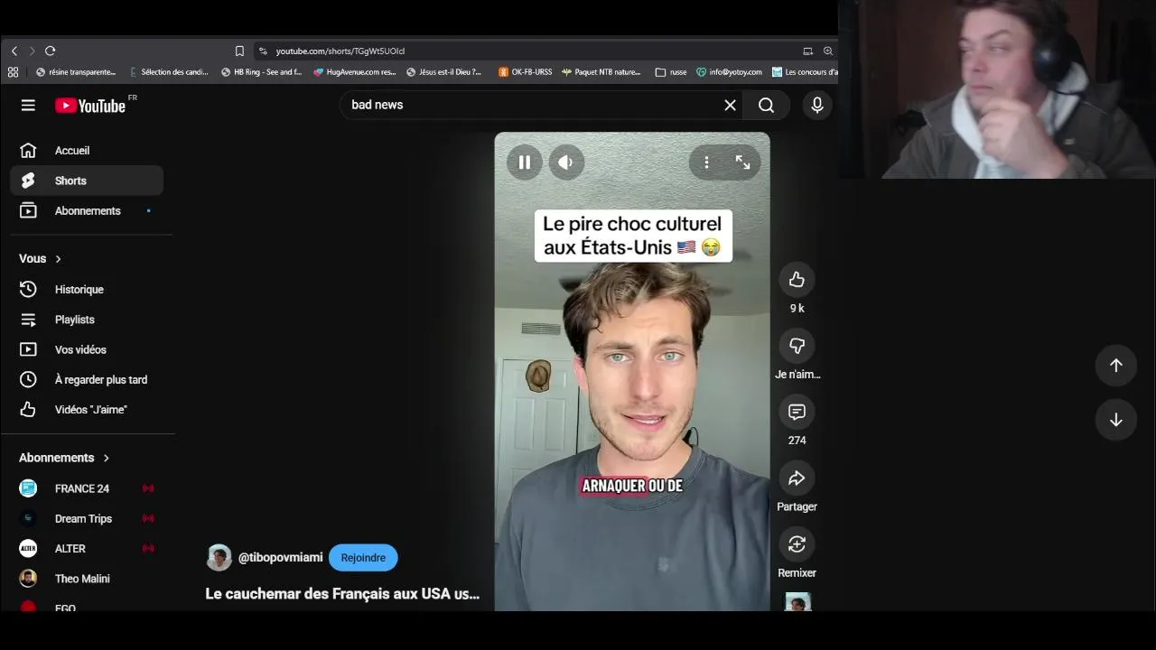Open the YouTube hamburger guide menu

coord(28,106)
